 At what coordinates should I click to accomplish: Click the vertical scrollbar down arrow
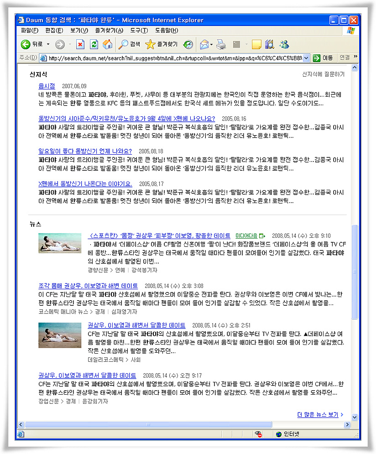(x=355, y=417)
